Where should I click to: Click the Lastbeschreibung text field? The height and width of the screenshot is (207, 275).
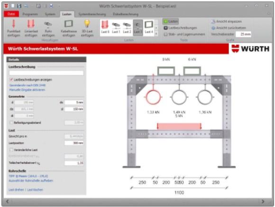pyautogui.click(x=46, y=73)
